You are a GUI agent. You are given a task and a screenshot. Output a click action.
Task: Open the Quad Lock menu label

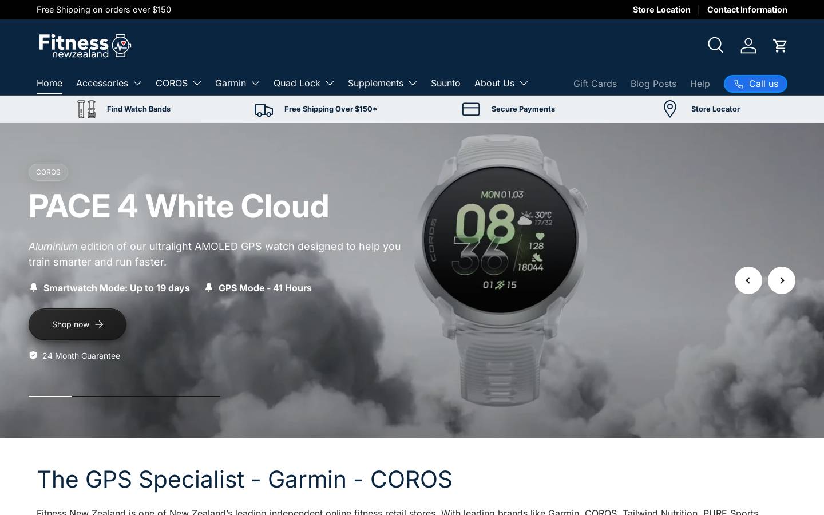(296, 83)
